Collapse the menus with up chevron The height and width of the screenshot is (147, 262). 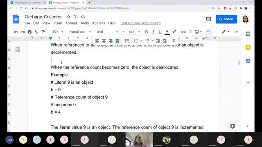coord(237,32)
